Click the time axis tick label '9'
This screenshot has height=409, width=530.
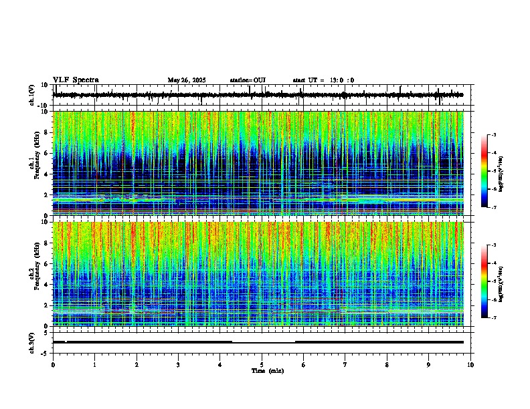428,365
